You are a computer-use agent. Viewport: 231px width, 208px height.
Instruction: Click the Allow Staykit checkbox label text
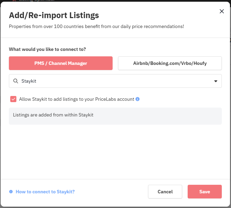coord(77,99)
